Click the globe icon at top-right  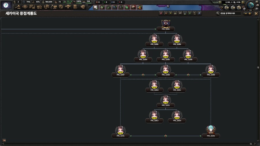click(x=251, y=5)
